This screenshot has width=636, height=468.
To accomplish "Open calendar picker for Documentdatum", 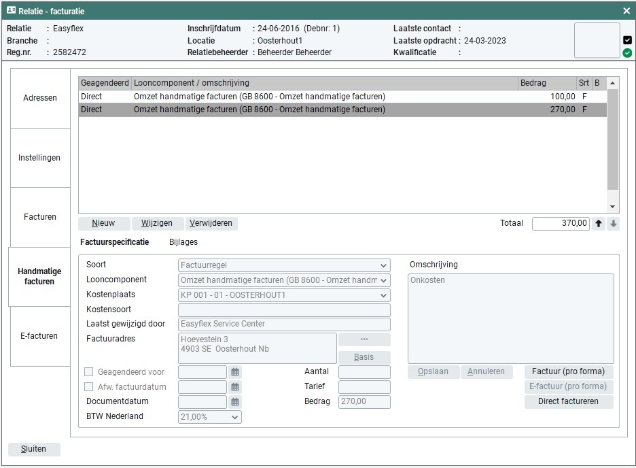I will [235, 402].
